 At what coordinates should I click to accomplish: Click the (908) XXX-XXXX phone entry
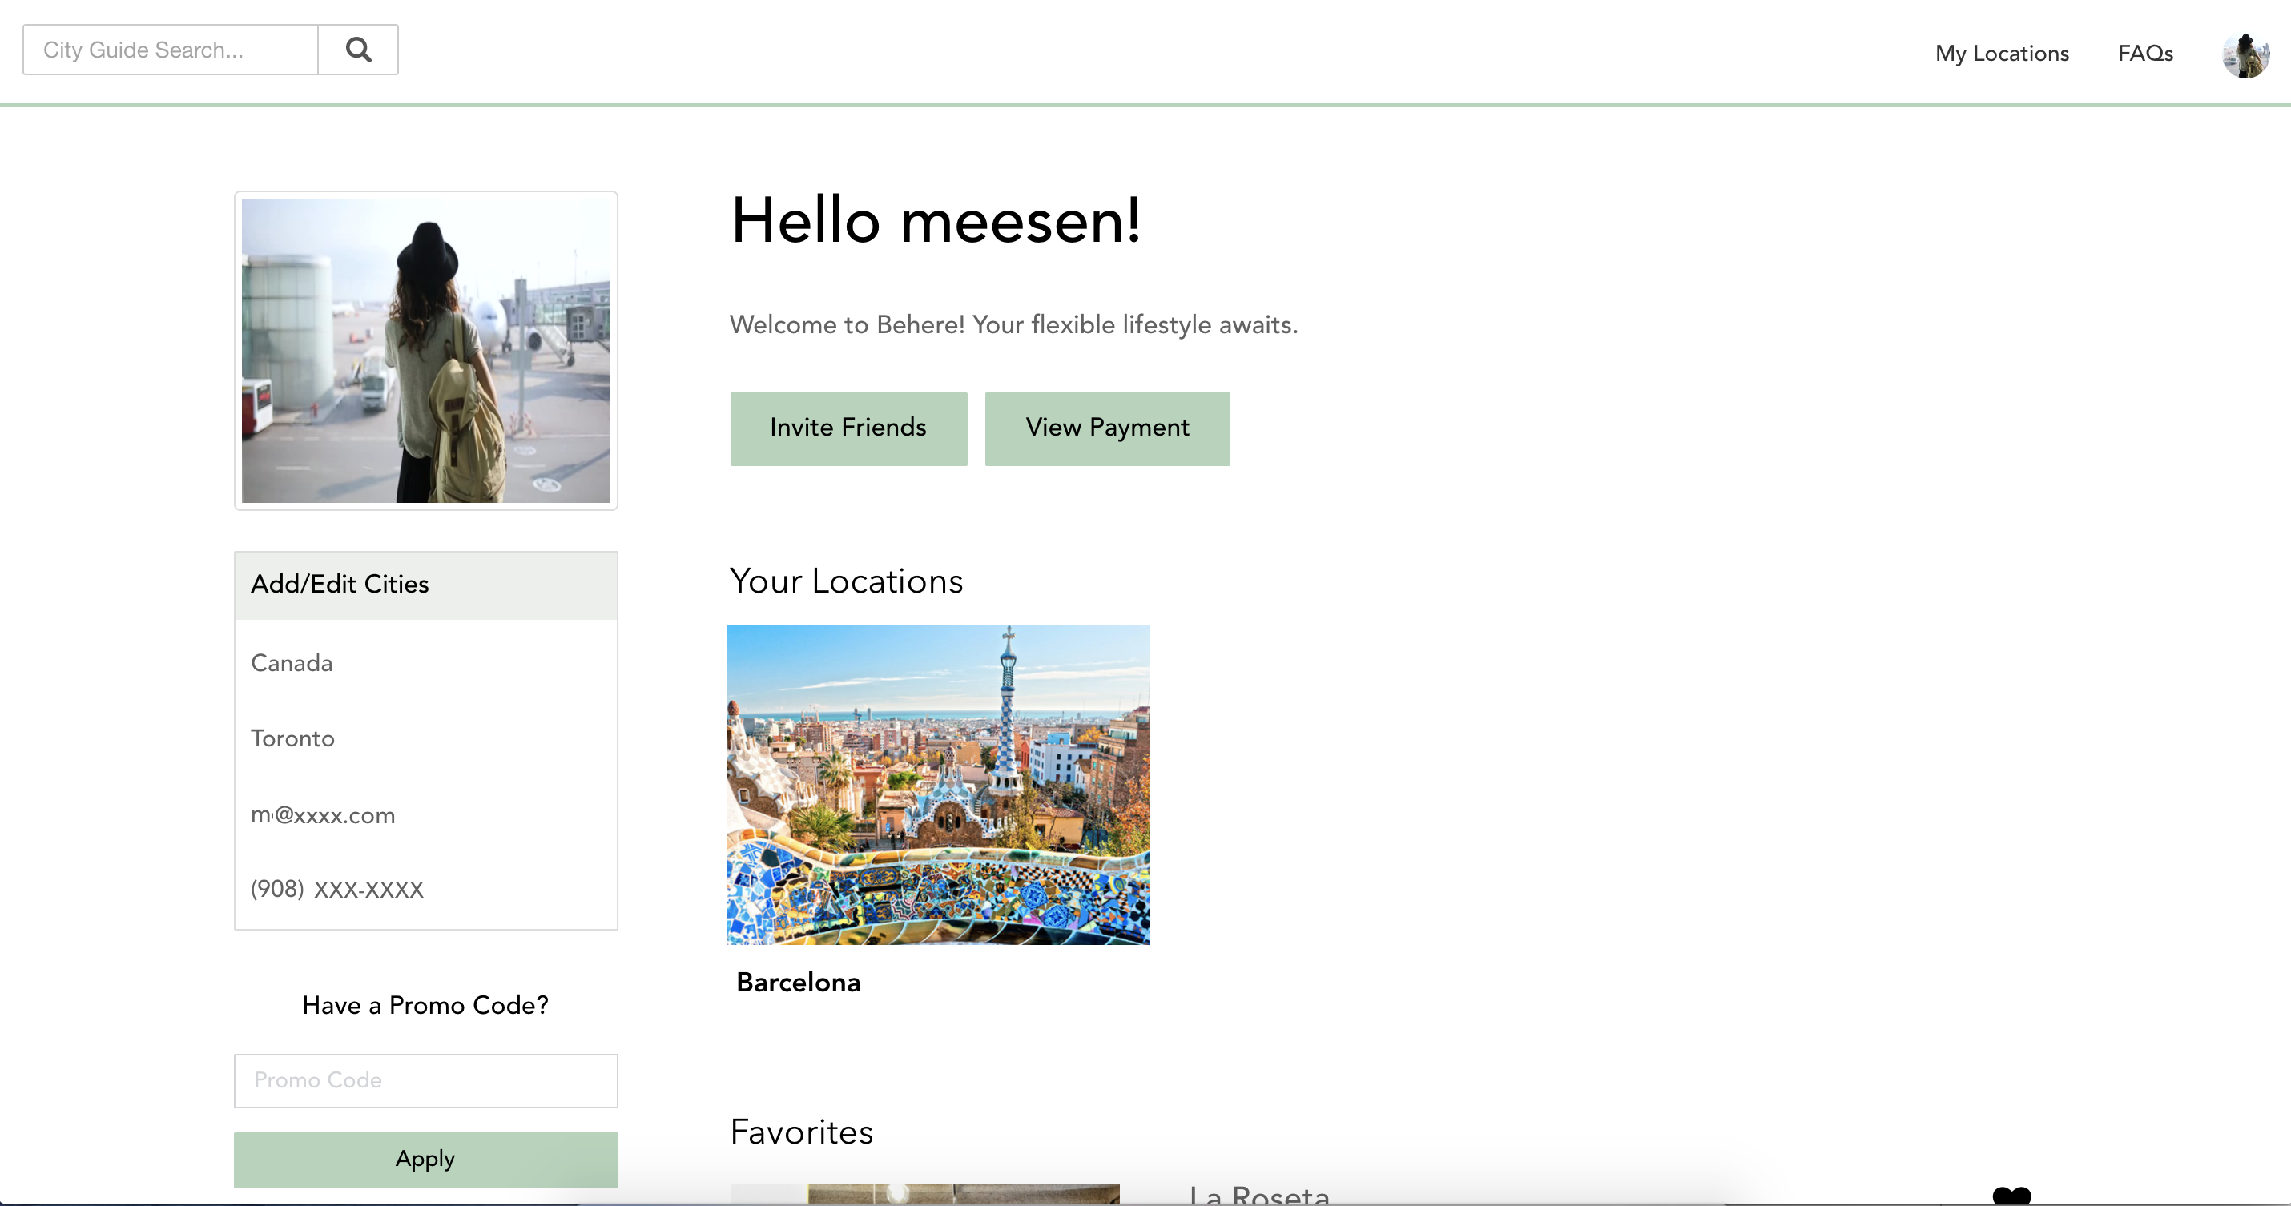pyautogui.click(x=337, y=890)
